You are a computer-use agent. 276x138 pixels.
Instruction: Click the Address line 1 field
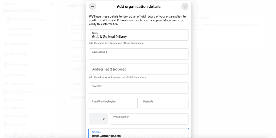coord(139,54)
